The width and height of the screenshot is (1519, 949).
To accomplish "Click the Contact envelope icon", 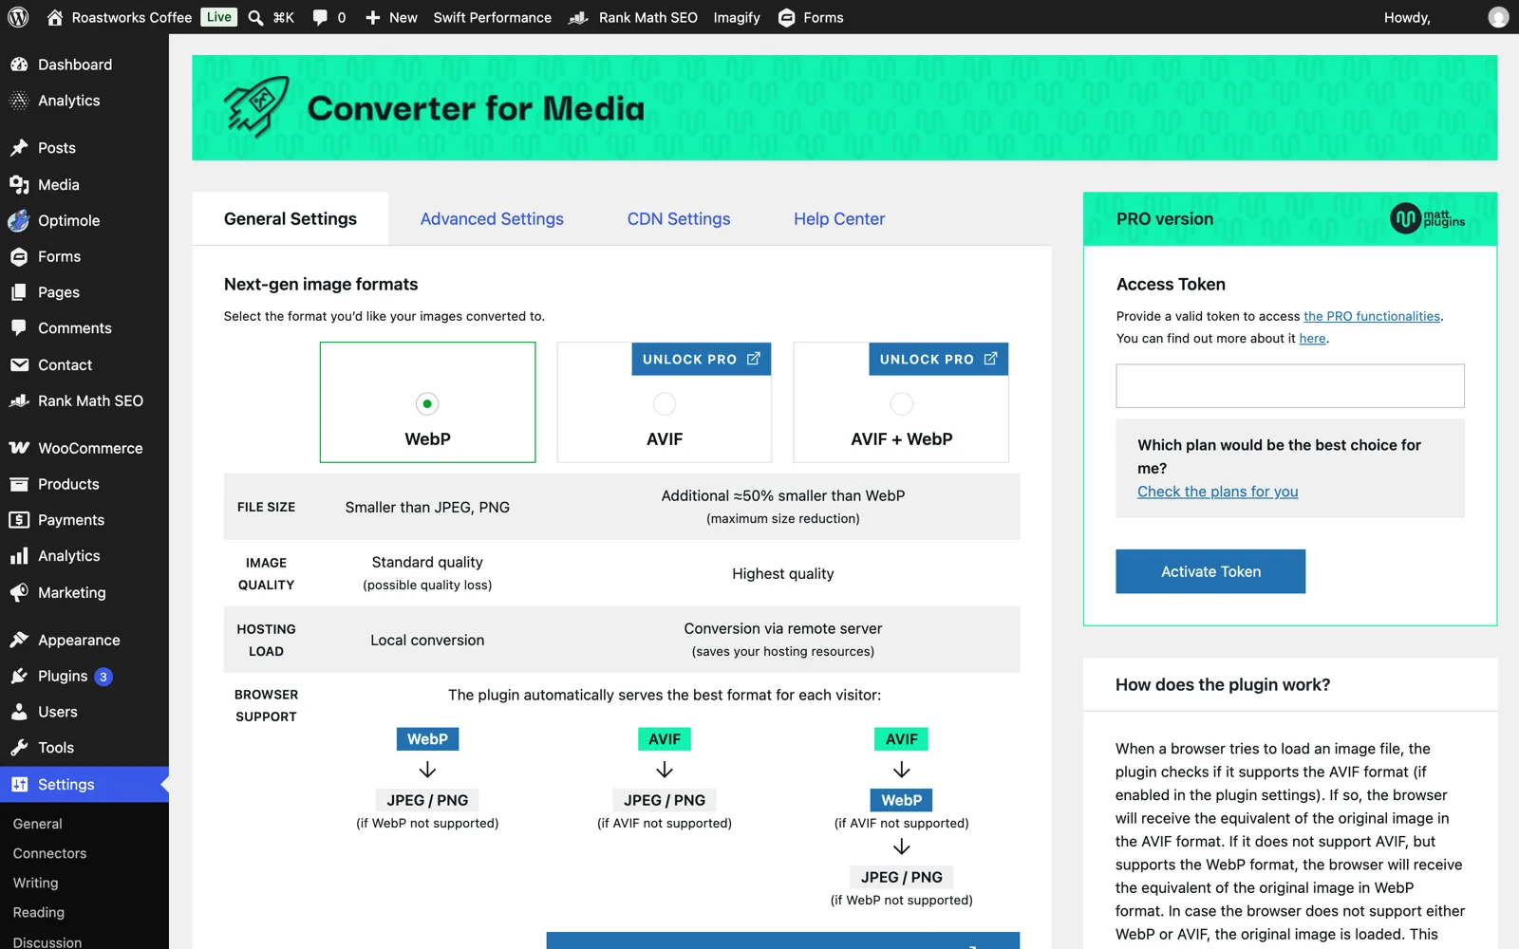I will click(x=19, y=364).
